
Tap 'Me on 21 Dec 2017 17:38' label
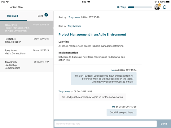click(x=124, y=107)
